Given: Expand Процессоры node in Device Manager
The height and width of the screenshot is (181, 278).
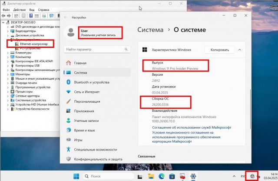Looking at the screenshot, I should (x=8, y=92).
